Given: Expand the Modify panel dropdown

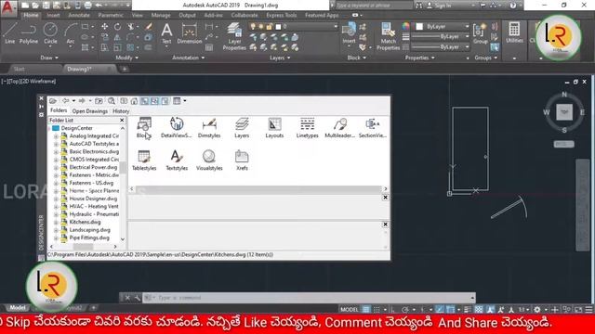Looking at the screenshot, I should point(127,58).
